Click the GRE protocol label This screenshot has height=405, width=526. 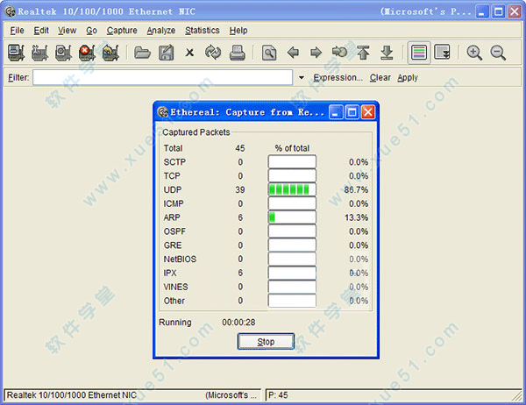pyautogui.click(x=173, y=245)
